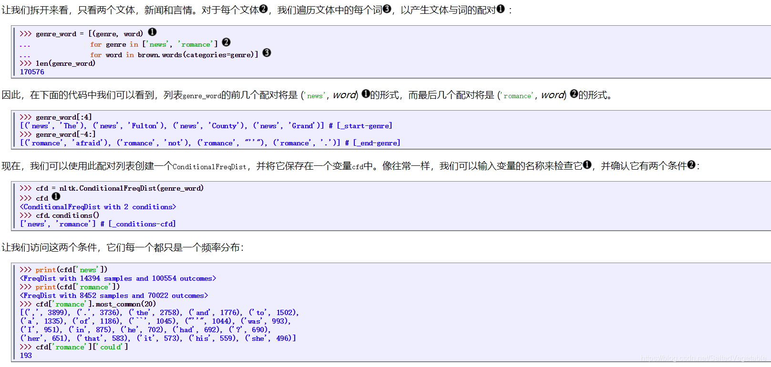Click the '# [_end-genre]' comment
This screenshot has width=771, height=367.
(372, 143)
